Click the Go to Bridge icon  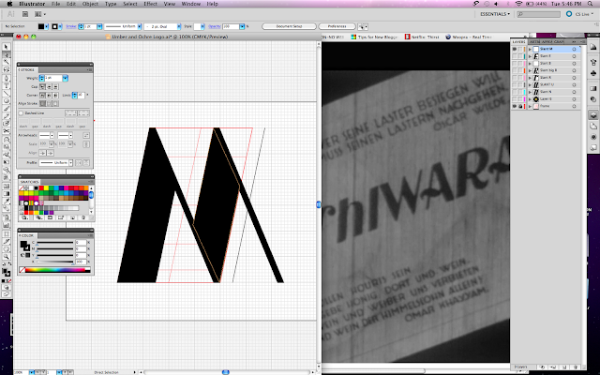click(25, 14)
